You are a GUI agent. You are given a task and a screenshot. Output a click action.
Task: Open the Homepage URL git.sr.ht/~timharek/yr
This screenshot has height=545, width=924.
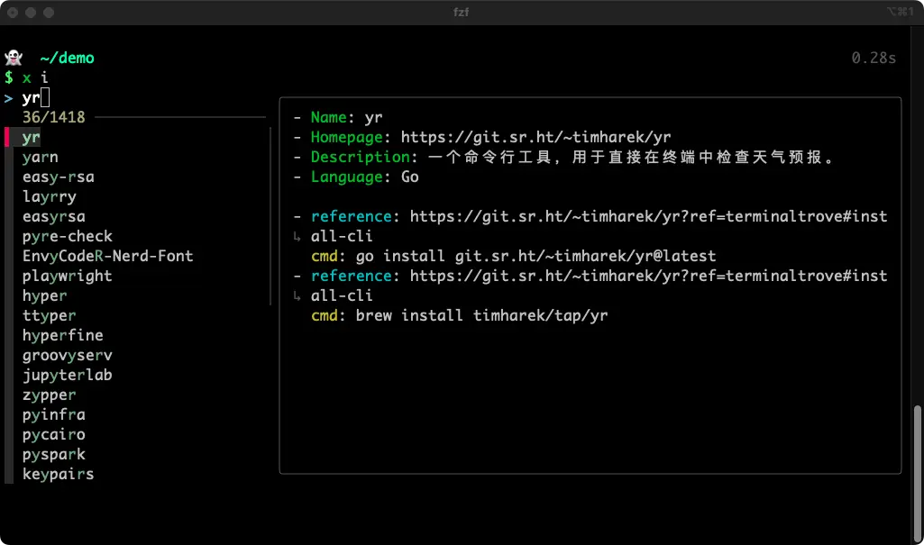[x=535, y=137]
